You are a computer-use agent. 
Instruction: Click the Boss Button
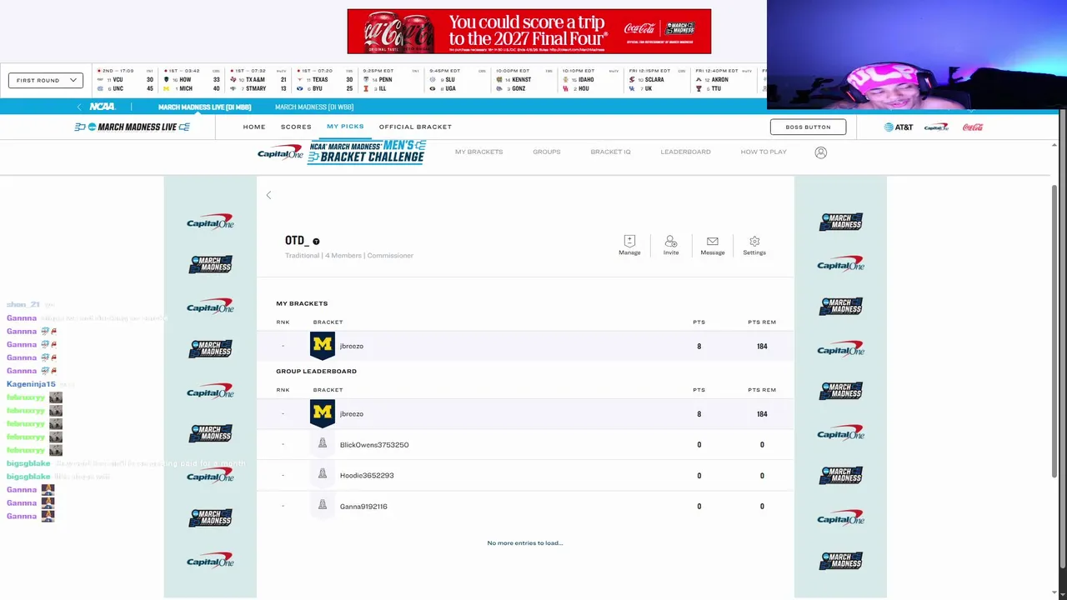point(808,127)
